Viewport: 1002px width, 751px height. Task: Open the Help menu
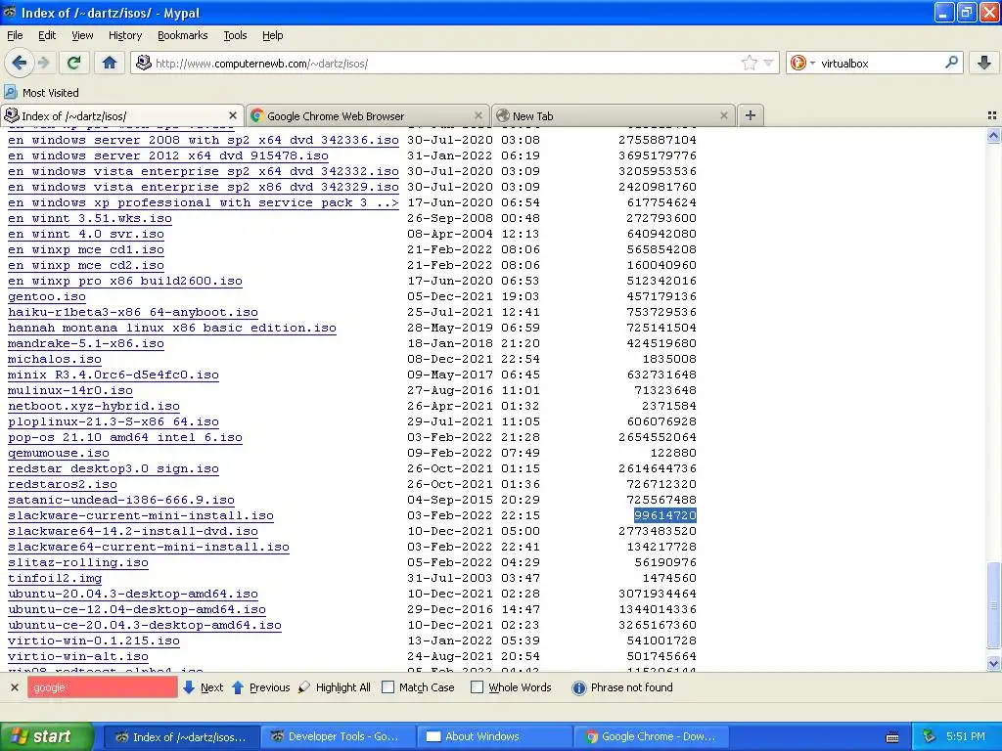272,35
